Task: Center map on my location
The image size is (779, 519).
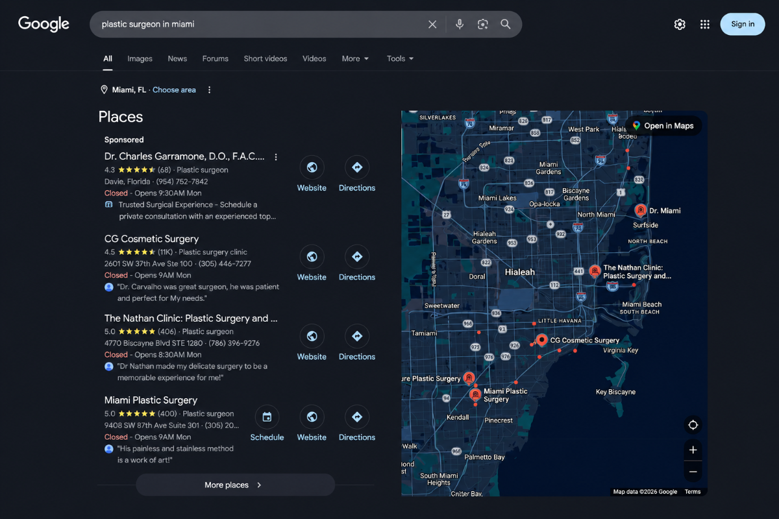Action: tap(693, 425)
